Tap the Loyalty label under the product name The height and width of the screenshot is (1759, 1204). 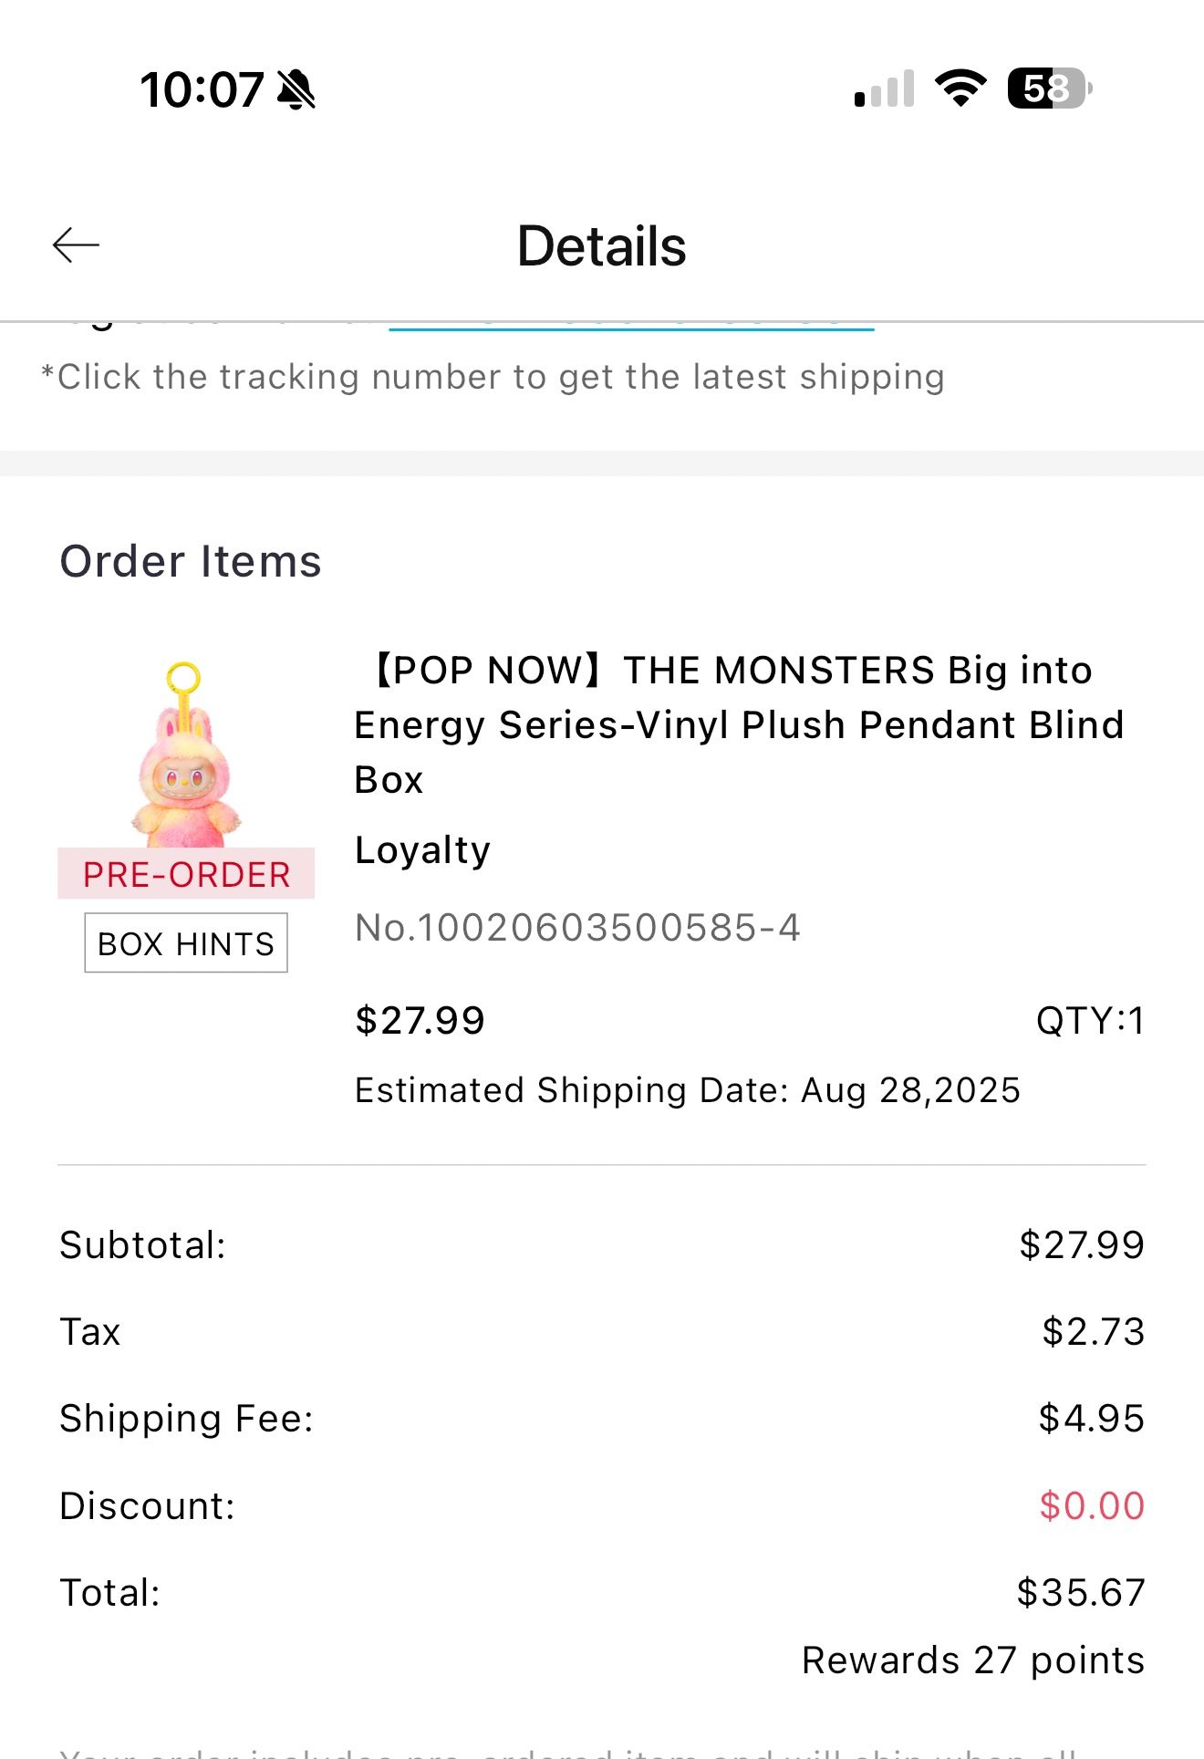pos(422,850)
